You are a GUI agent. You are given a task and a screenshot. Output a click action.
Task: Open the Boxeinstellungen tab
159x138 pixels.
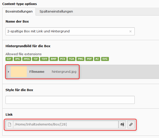[19, 12]
